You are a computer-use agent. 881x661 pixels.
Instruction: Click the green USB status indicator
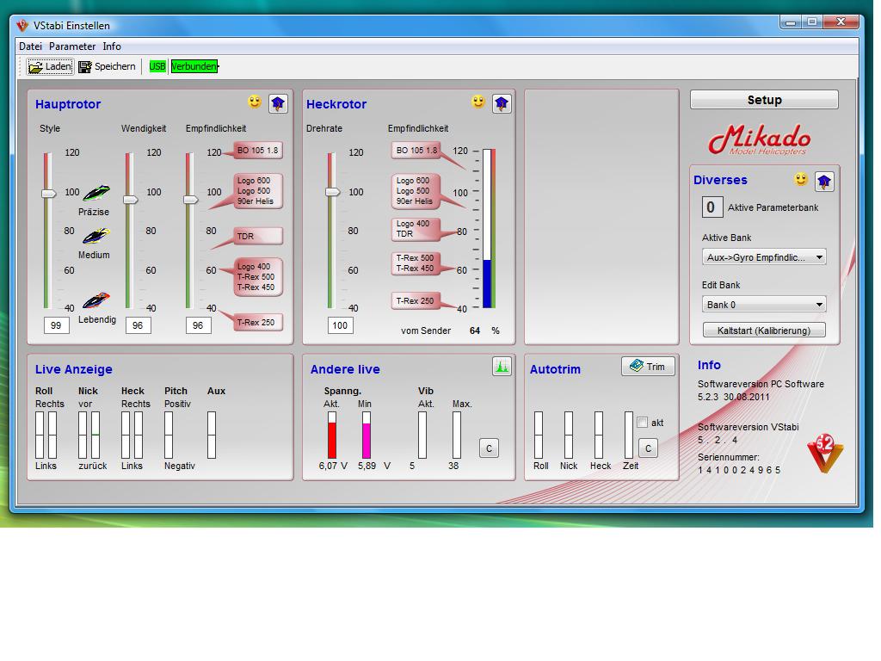[157, 66]
